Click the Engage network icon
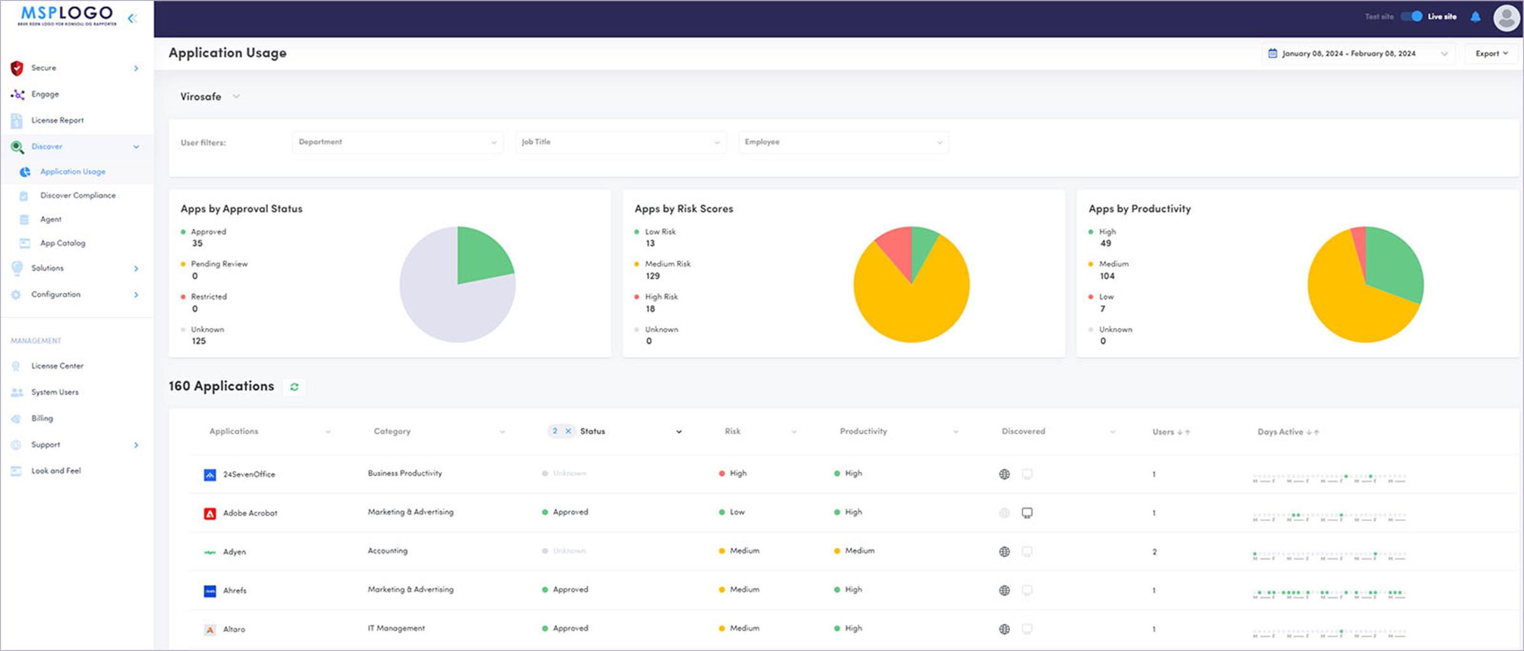 click(x=17, y=95)
